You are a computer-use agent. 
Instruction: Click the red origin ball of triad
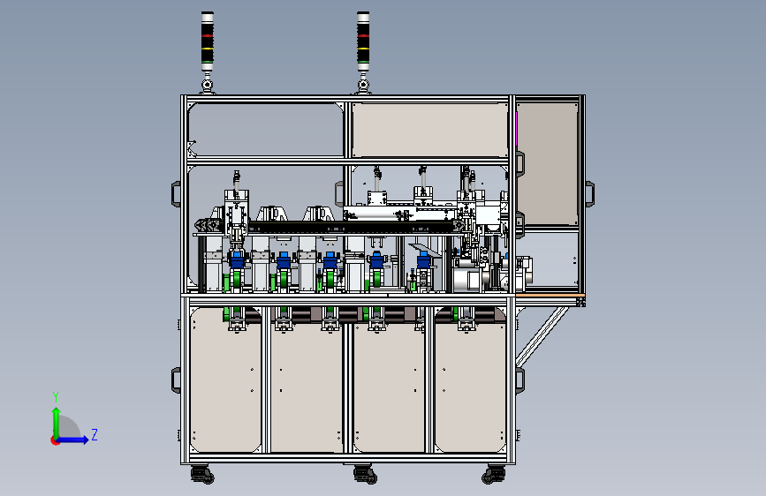55,440
